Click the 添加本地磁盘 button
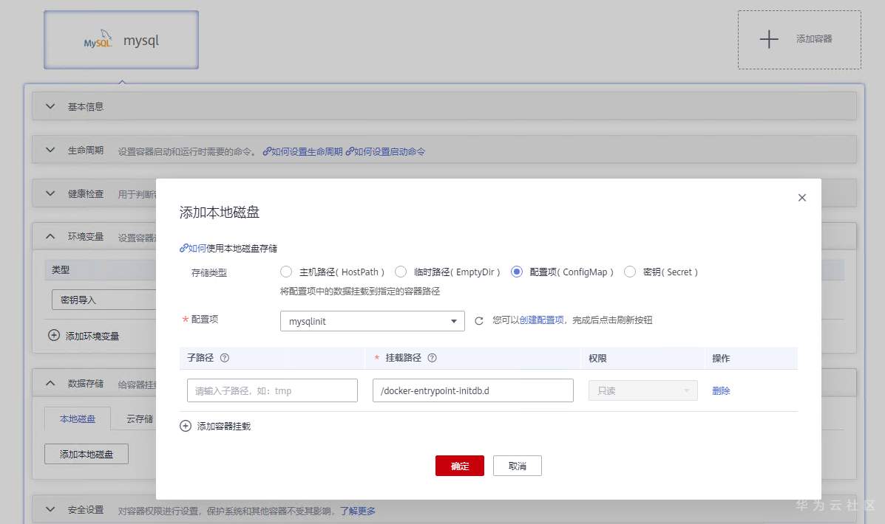 [87, 454]
